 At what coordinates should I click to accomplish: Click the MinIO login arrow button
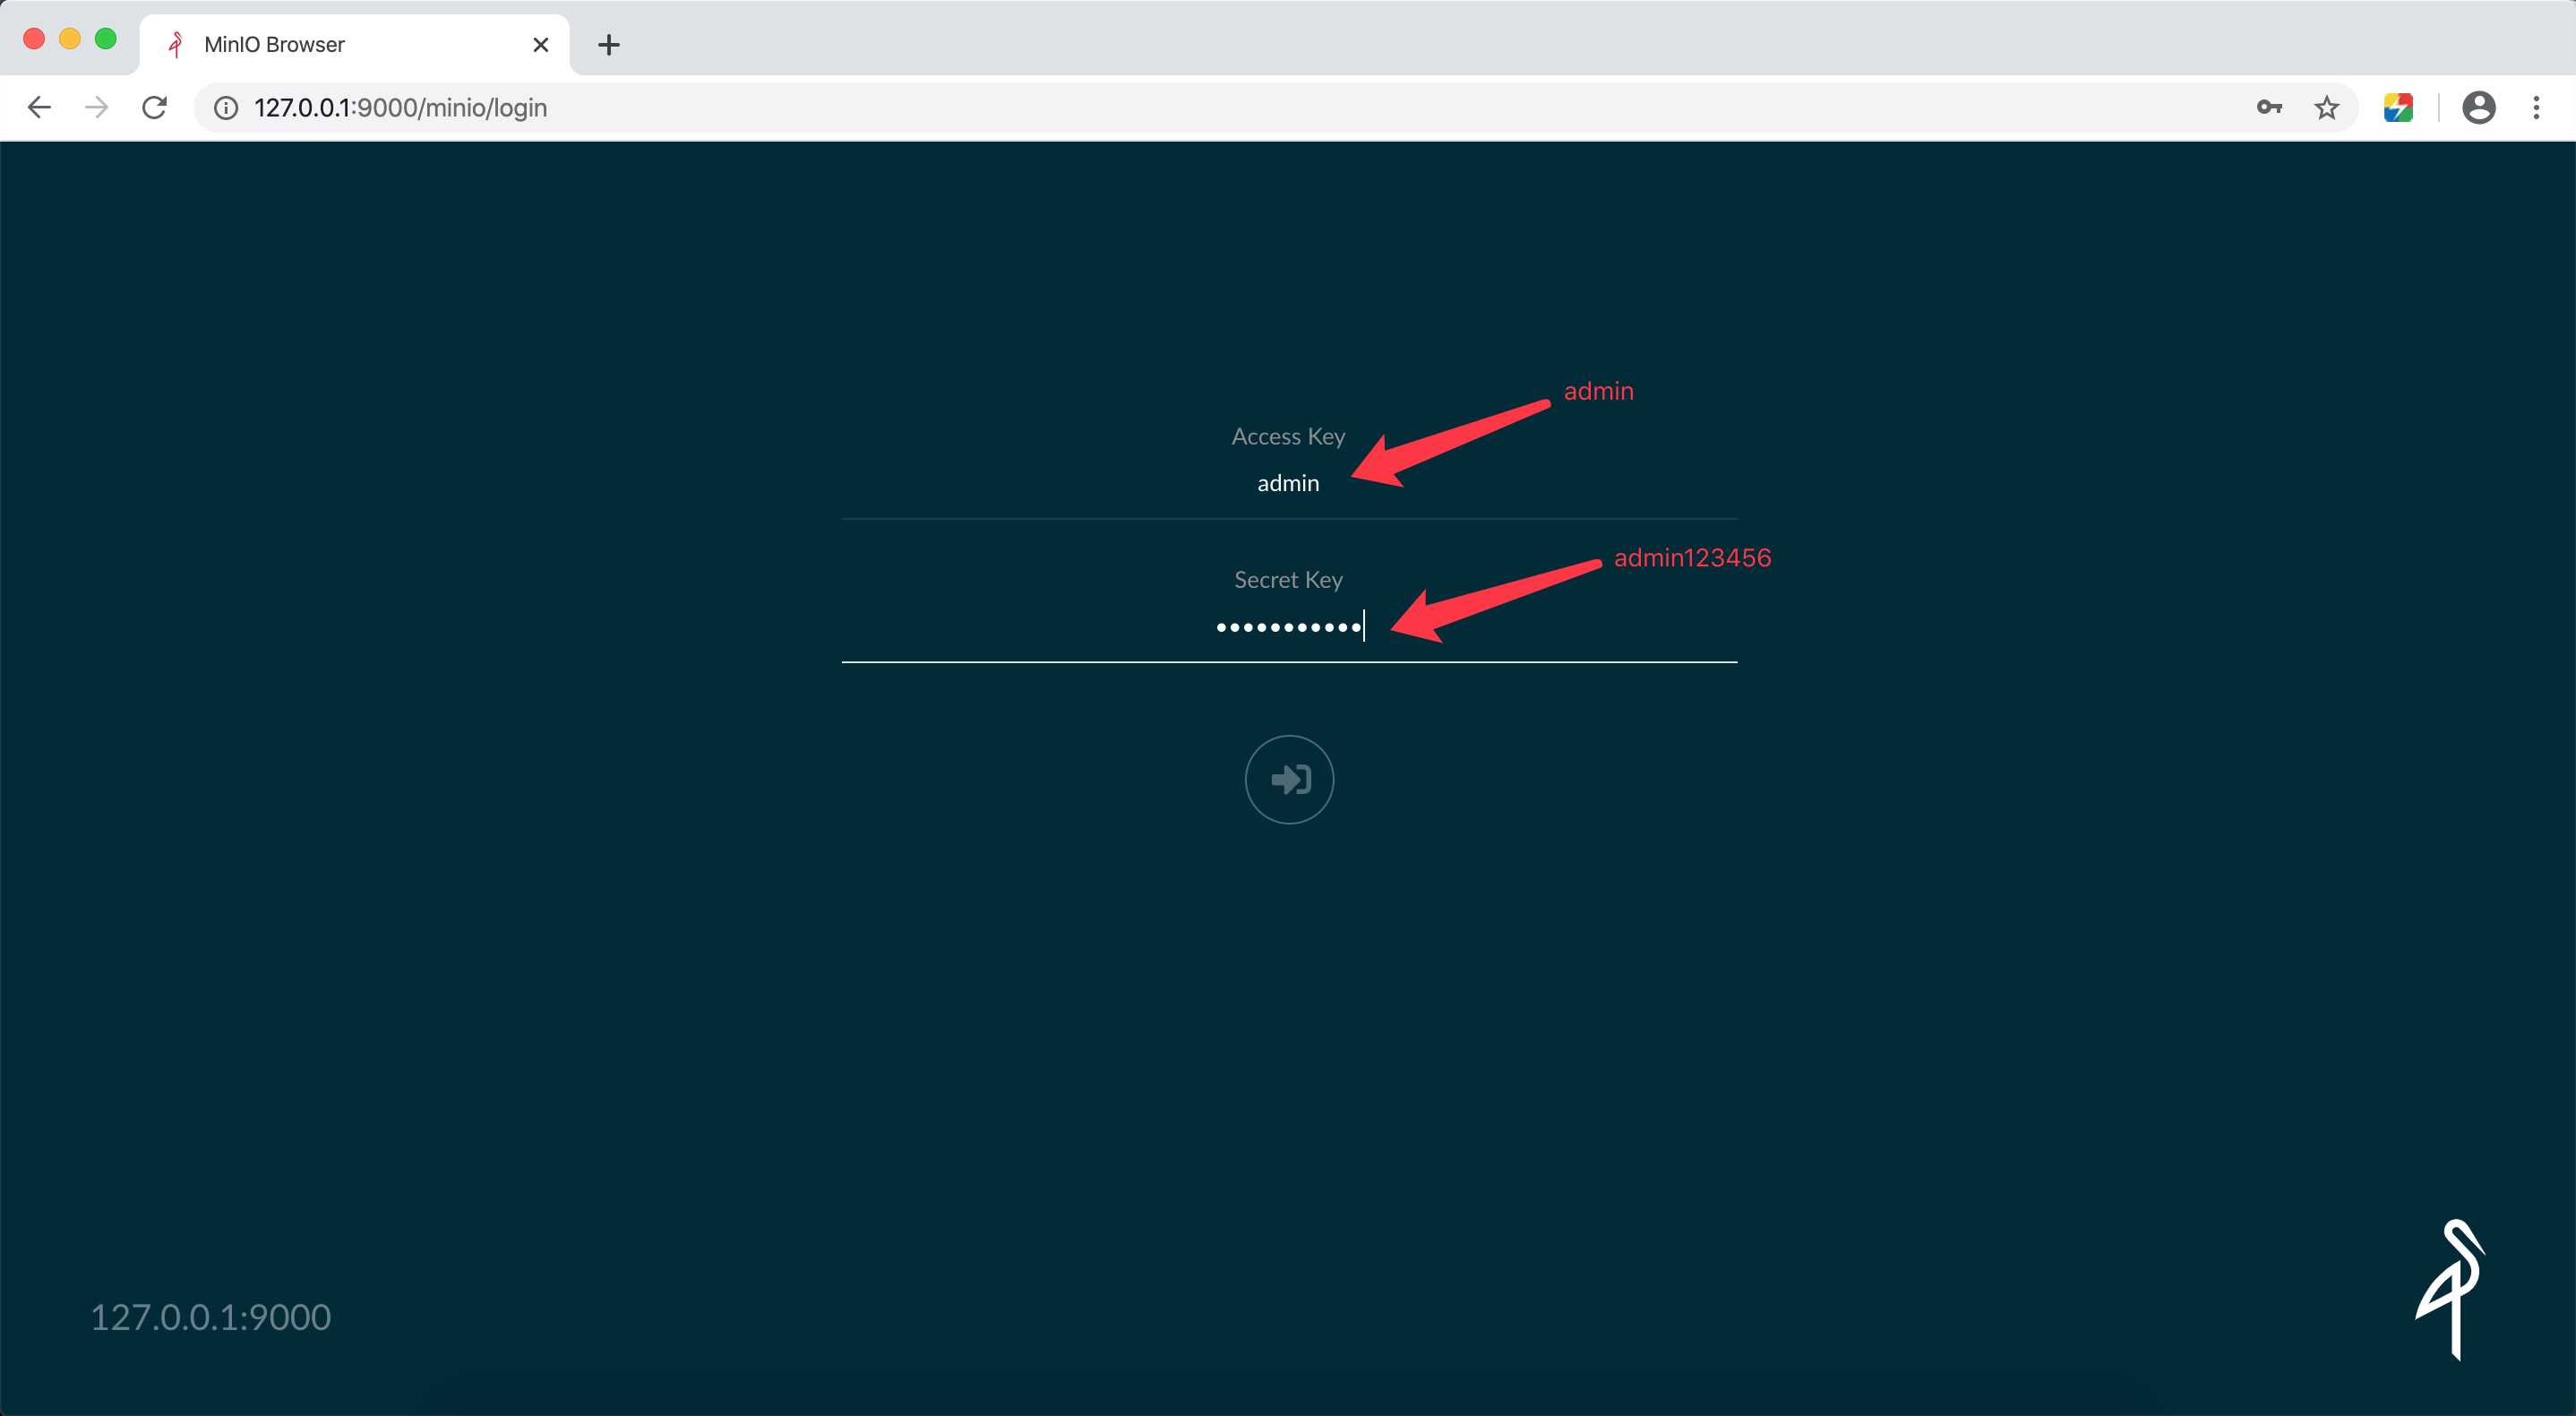1289,780
